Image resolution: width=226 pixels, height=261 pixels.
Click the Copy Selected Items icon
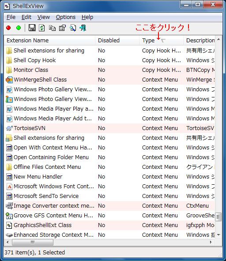pyautogui.click(x=52, y=28)
